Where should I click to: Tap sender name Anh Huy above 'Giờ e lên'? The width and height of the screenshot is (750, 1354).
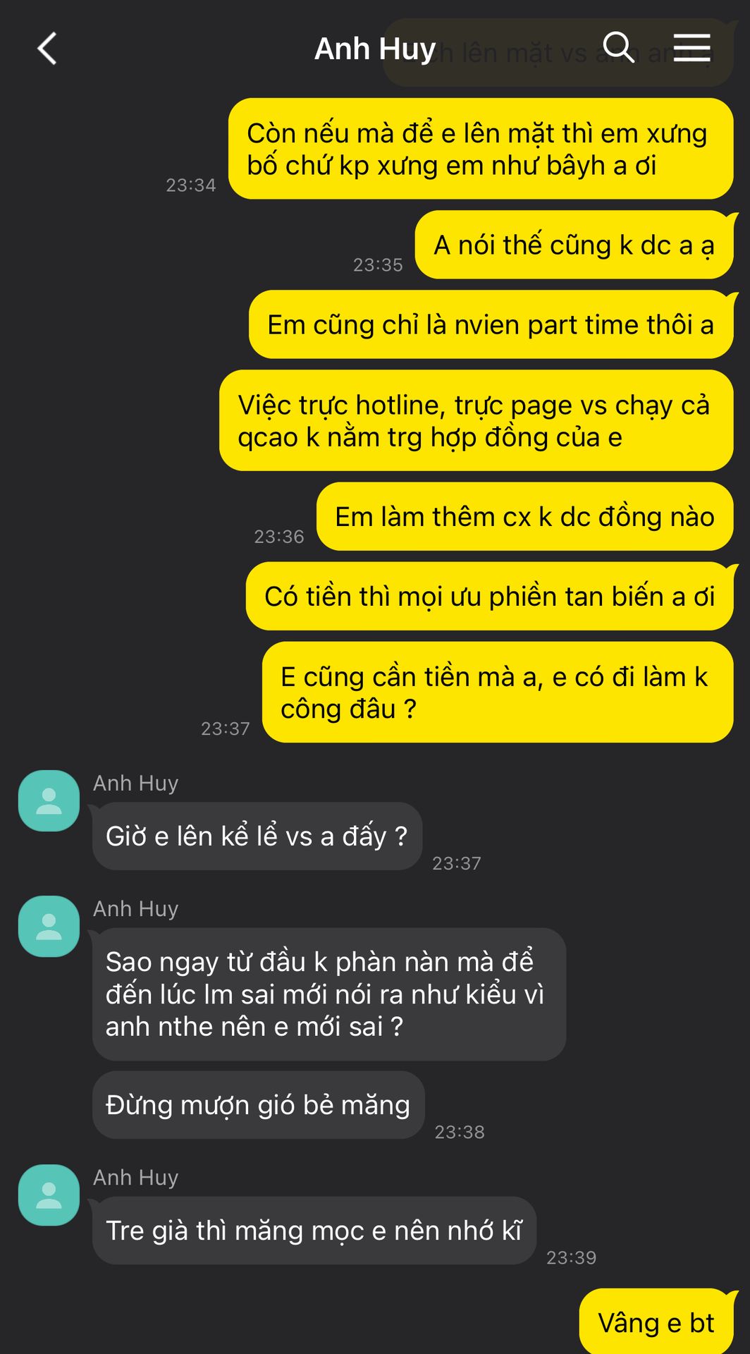click(x=136, y=783)
